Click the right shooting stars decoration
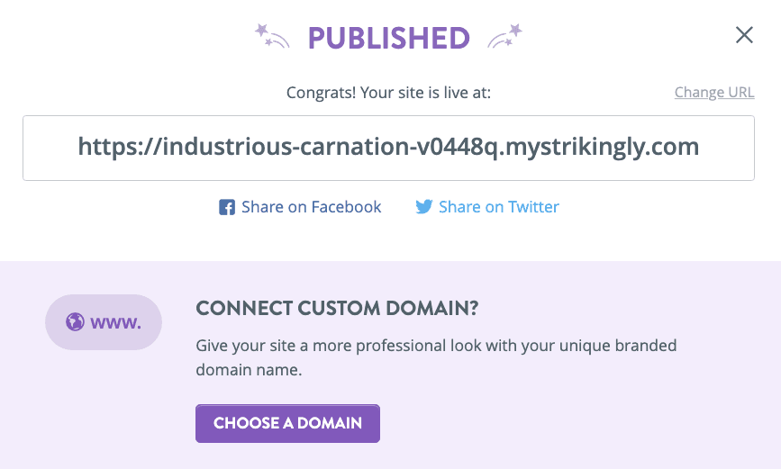The width and height of the screenshot is (781, 469). [505, 37]
